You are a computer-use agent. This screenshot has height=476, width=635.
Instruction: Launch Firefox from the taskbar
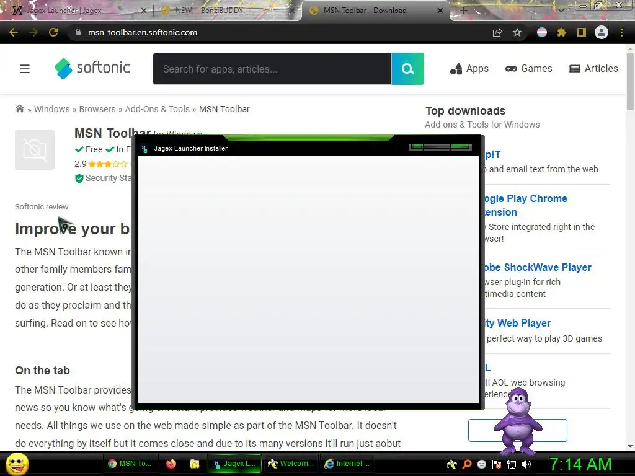point(171,464)
